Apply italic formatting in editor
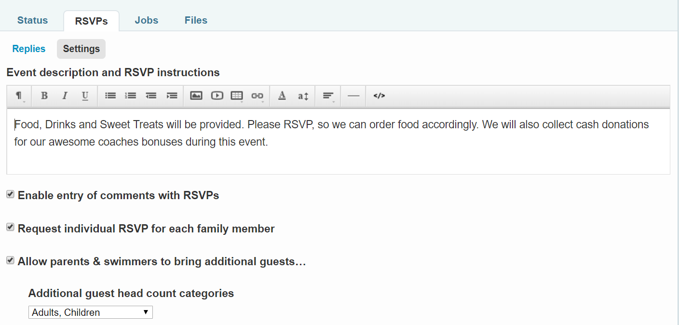The height and width of the screenshot is (325, 679). pyautogui.click(x=64, y=95)
